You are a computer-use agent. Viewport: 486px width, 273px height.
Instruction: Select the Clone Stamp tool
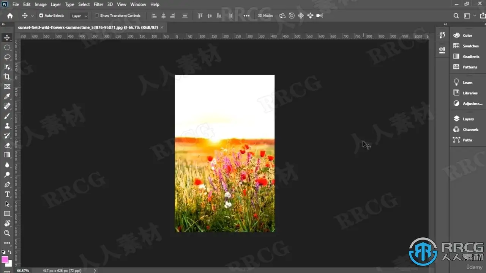click(x=7, y=126)
